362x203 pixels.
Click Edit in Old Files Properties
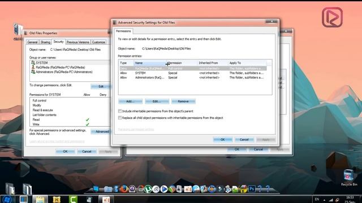click(x=101, y=86)
